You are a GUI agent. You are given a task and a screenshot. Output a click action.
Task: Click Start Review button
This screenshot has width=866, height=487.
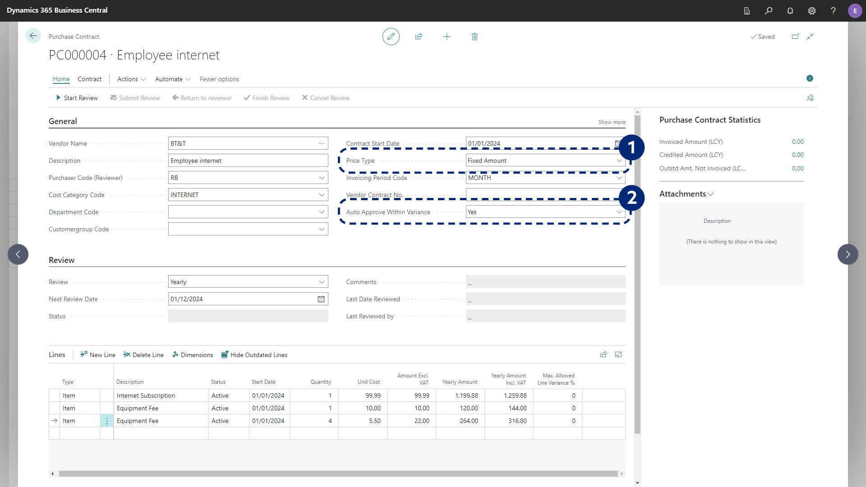(x=76, y=97)
